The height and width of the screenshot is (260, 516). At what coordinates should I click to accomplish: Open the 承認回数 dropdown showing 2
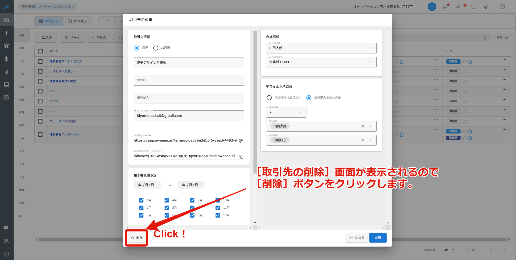coord(286,112)
